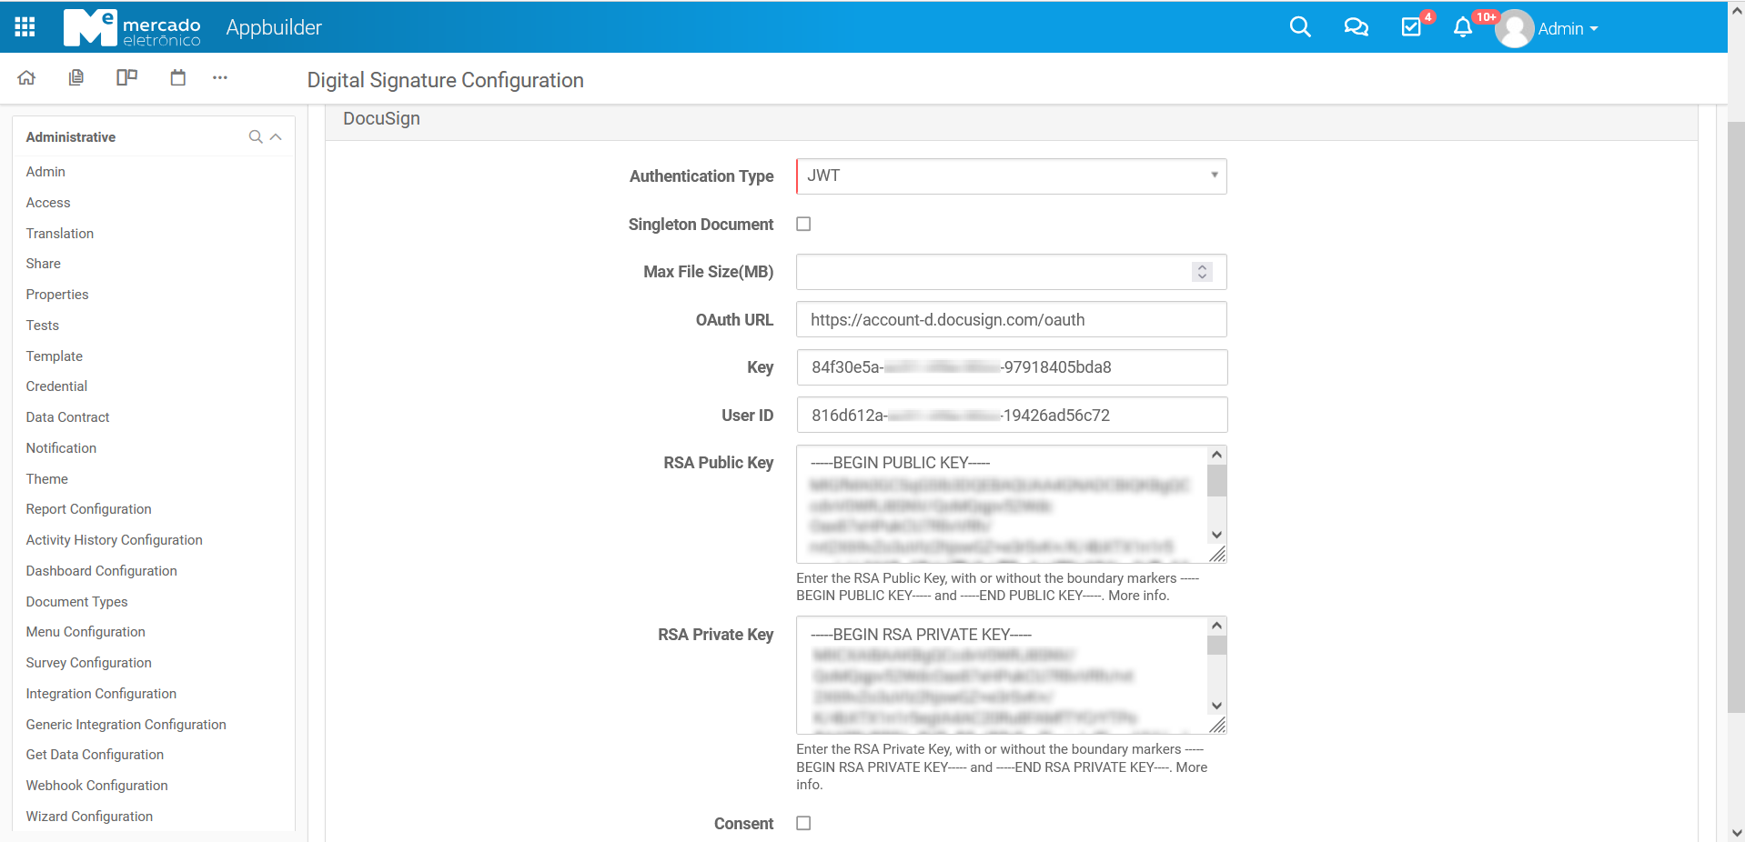This screenshot has height=842, width=1745.
Task: Open the calendar icon in toolbar
Action: 178,78
